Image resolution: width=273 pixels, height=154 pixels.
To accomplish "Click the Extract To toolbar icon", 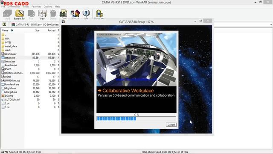I will [19, 13].
